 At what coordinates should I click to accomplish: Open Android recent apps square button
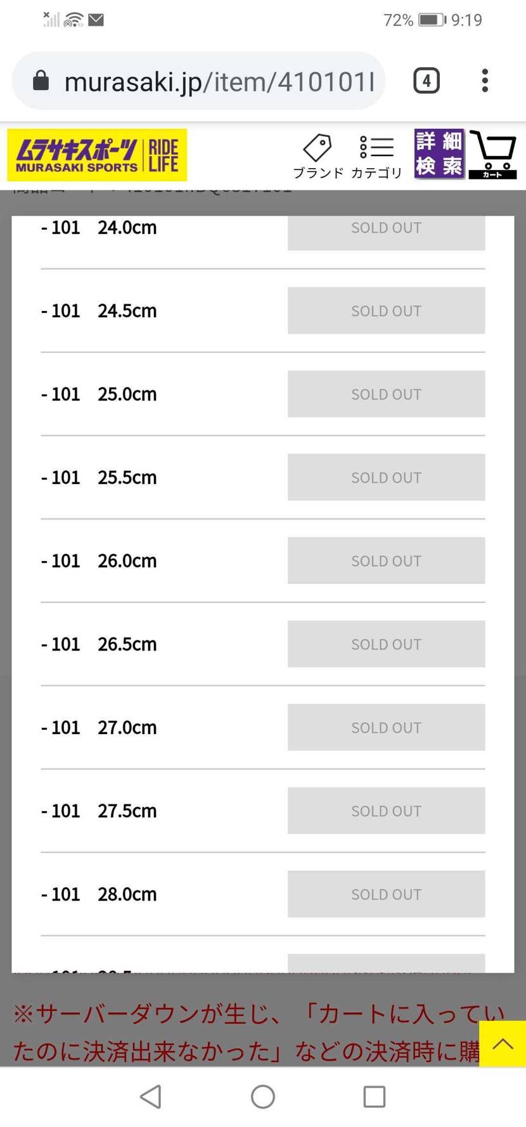click(x=374, y=1096)
